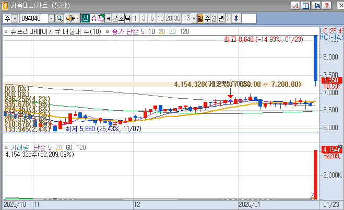Image resolution: width=344 pixels, height=210 pixels.
Task: Open help with the question mark icon
Action: pos(327,6)
